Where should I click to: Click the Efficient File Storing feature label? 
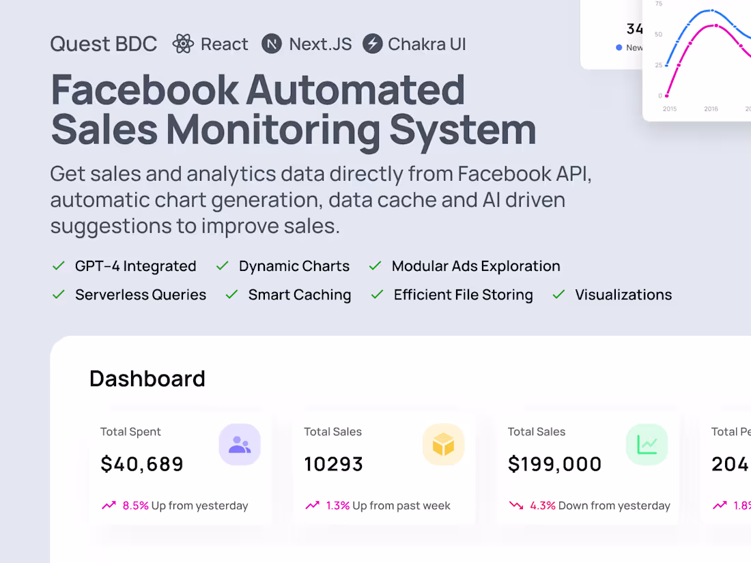coord(463,294)
